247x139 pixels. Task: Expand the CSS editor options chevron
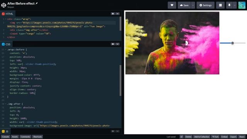tap(117, 44)
